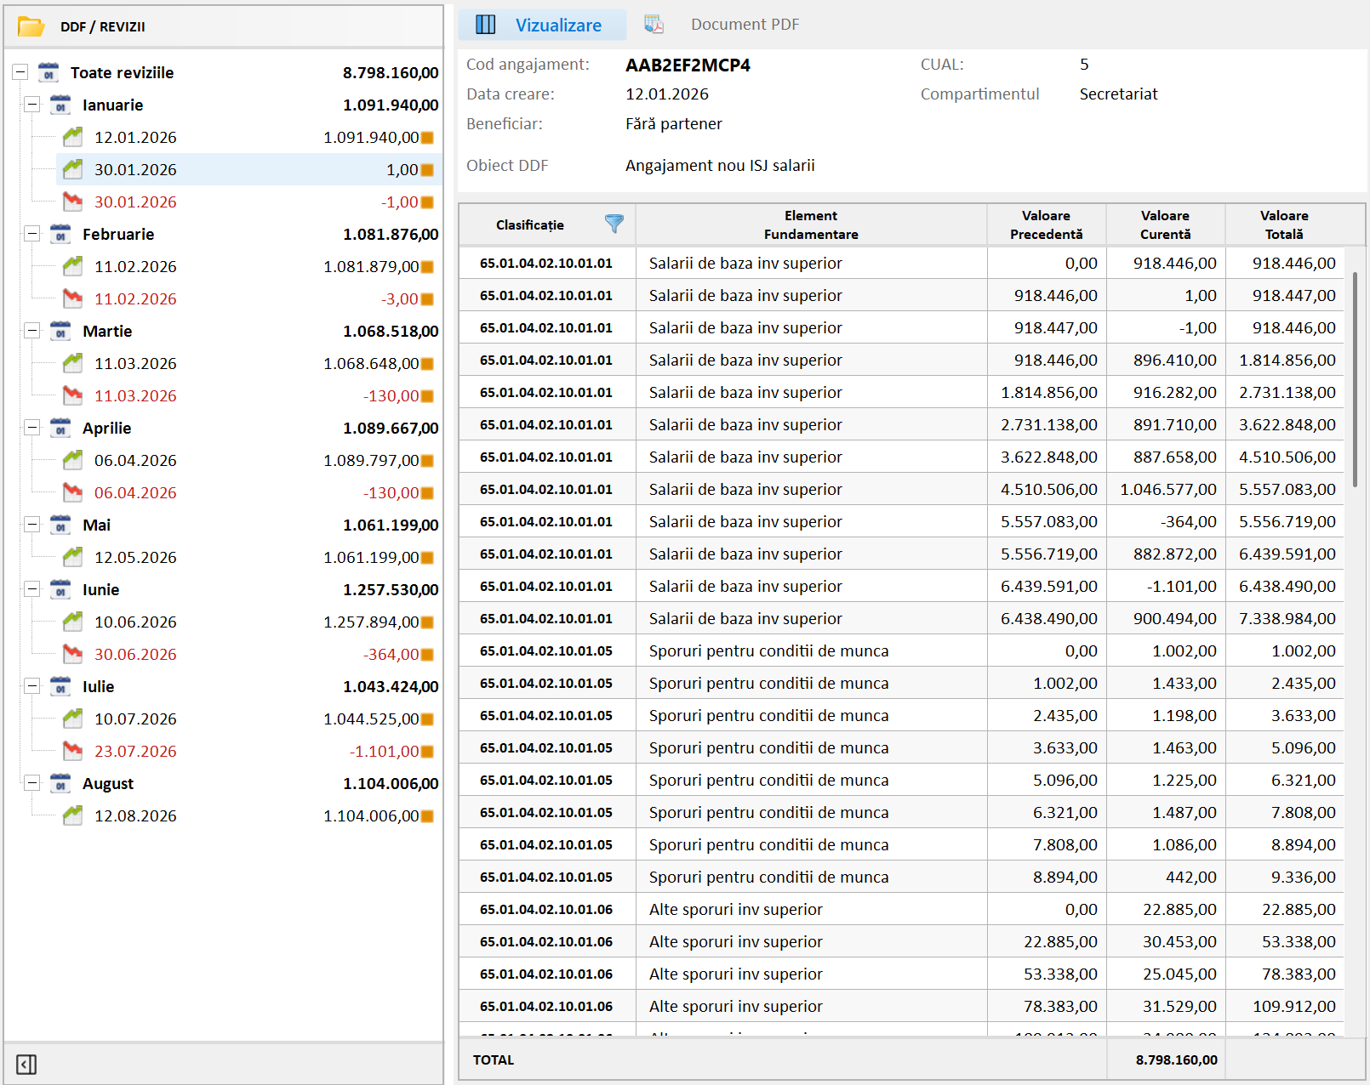
Task: Click the green chart icon for 10.07.2026
Action: click(x=72, y=719)
